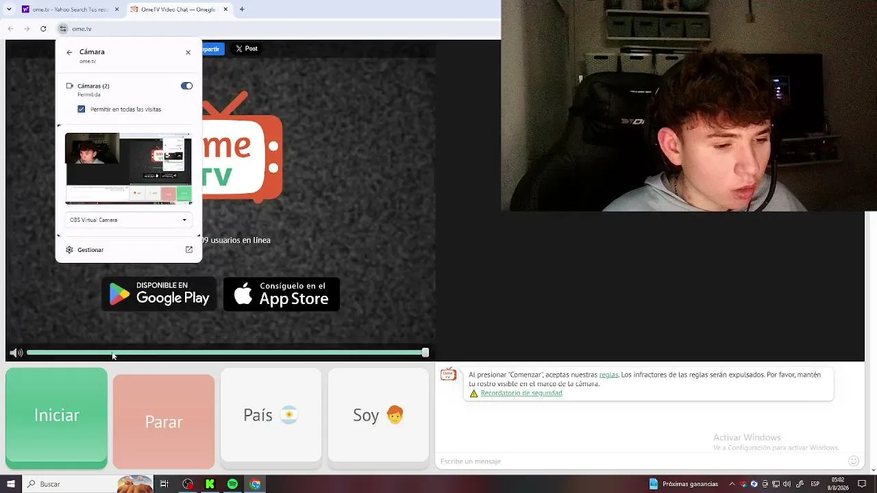Go back to previous page in browser

pos(10,29)
